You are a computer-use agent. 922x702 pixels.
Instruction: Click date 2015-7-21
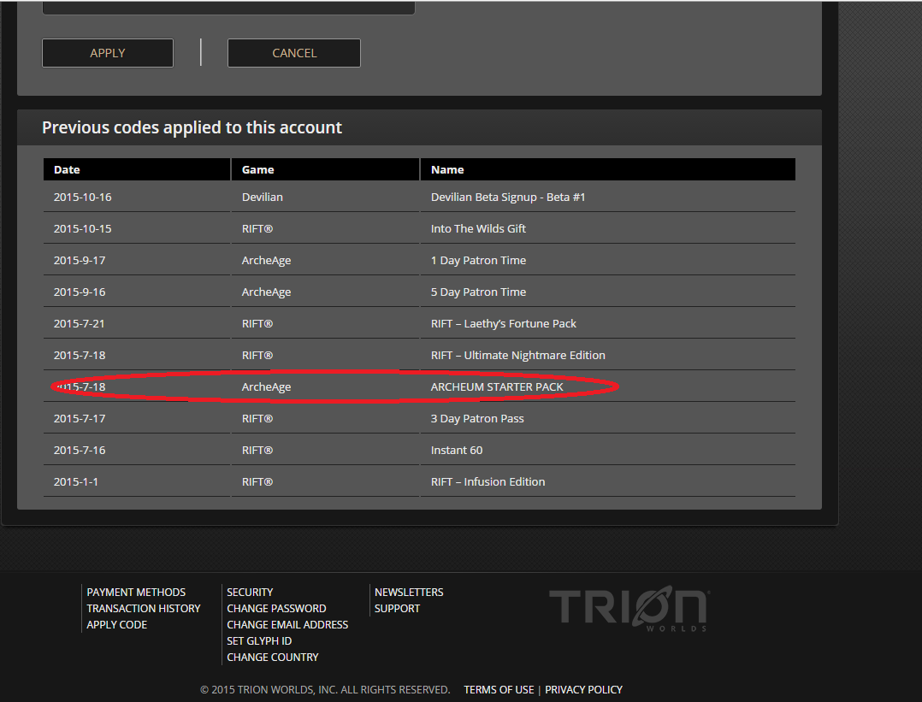pos(79,324)
